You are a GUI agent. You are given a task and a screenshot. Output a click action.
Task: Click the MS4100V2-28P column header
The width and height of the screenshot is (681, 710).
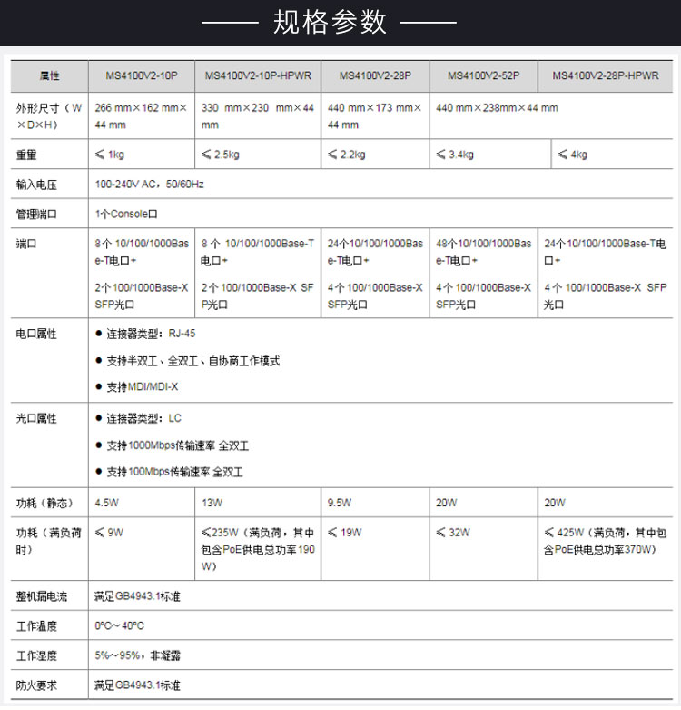pyautogui.click(x=375, y=75)
